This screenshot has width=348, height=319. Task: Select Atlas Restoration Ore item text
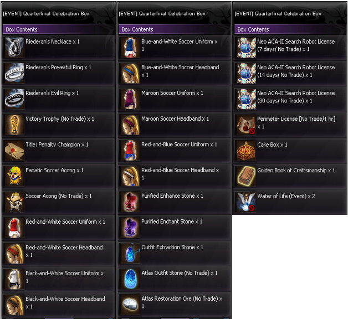pos(182,302)
